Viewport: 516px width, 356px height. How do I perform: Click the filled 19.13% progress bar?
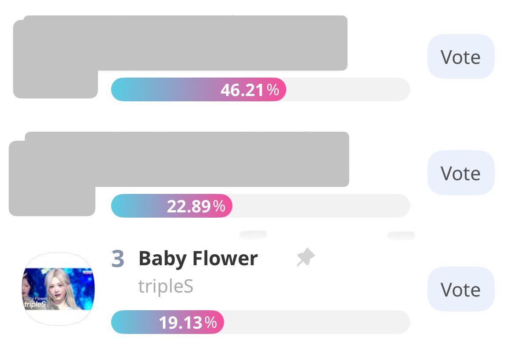tap(168, 322)
